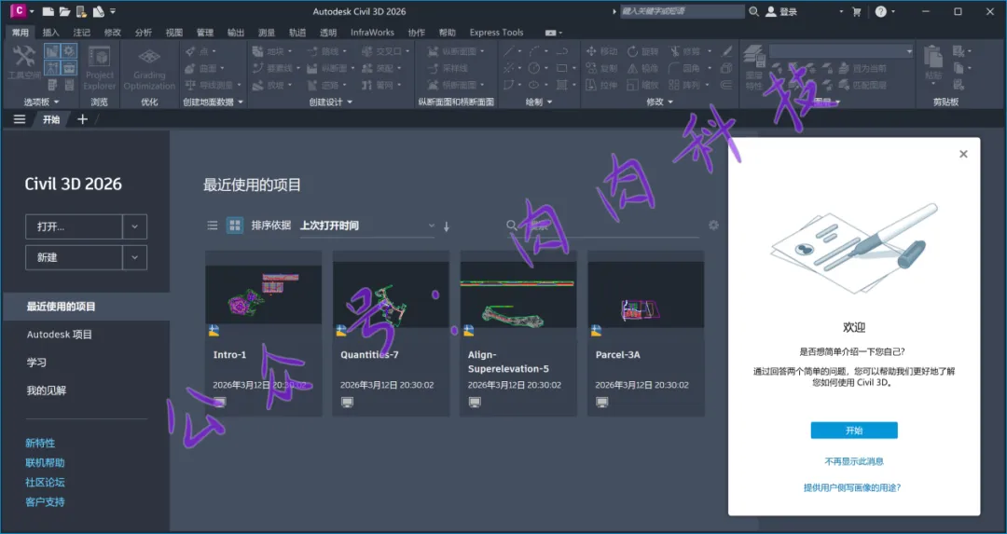The height and width of the screenshot is (534, 1007).
Task: Click the Grading Optimization ribbon icon
Action: tap(149, 57)
